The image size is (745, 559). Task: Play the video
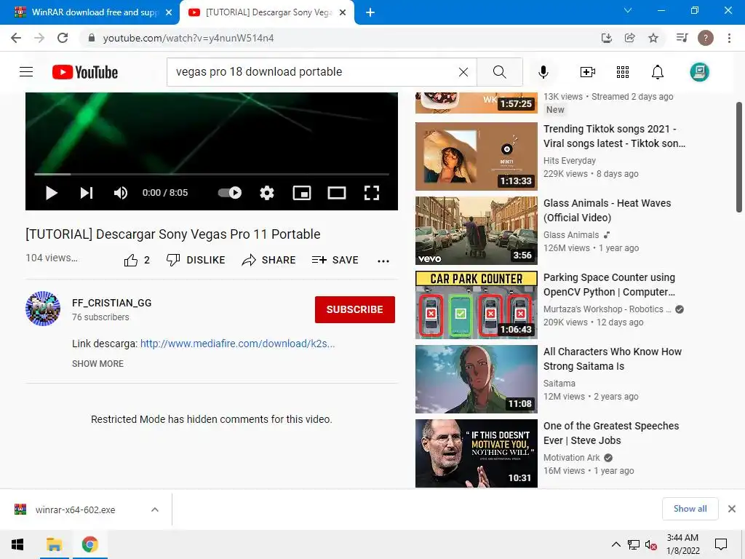pos(52,192)
